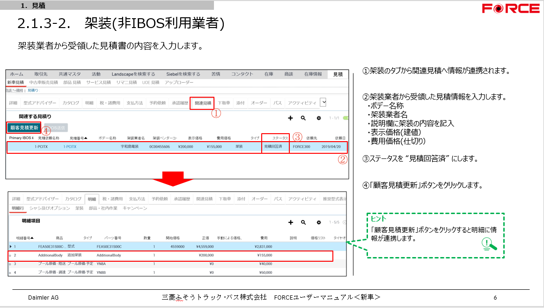This screenshot has width=544, height=308.
Task: Expand detail row 1 triangle
Action: [x=11, y=246]
